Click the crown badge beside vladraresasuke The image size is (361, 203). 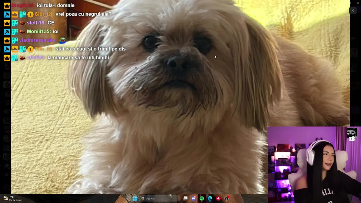pos(7,40)
